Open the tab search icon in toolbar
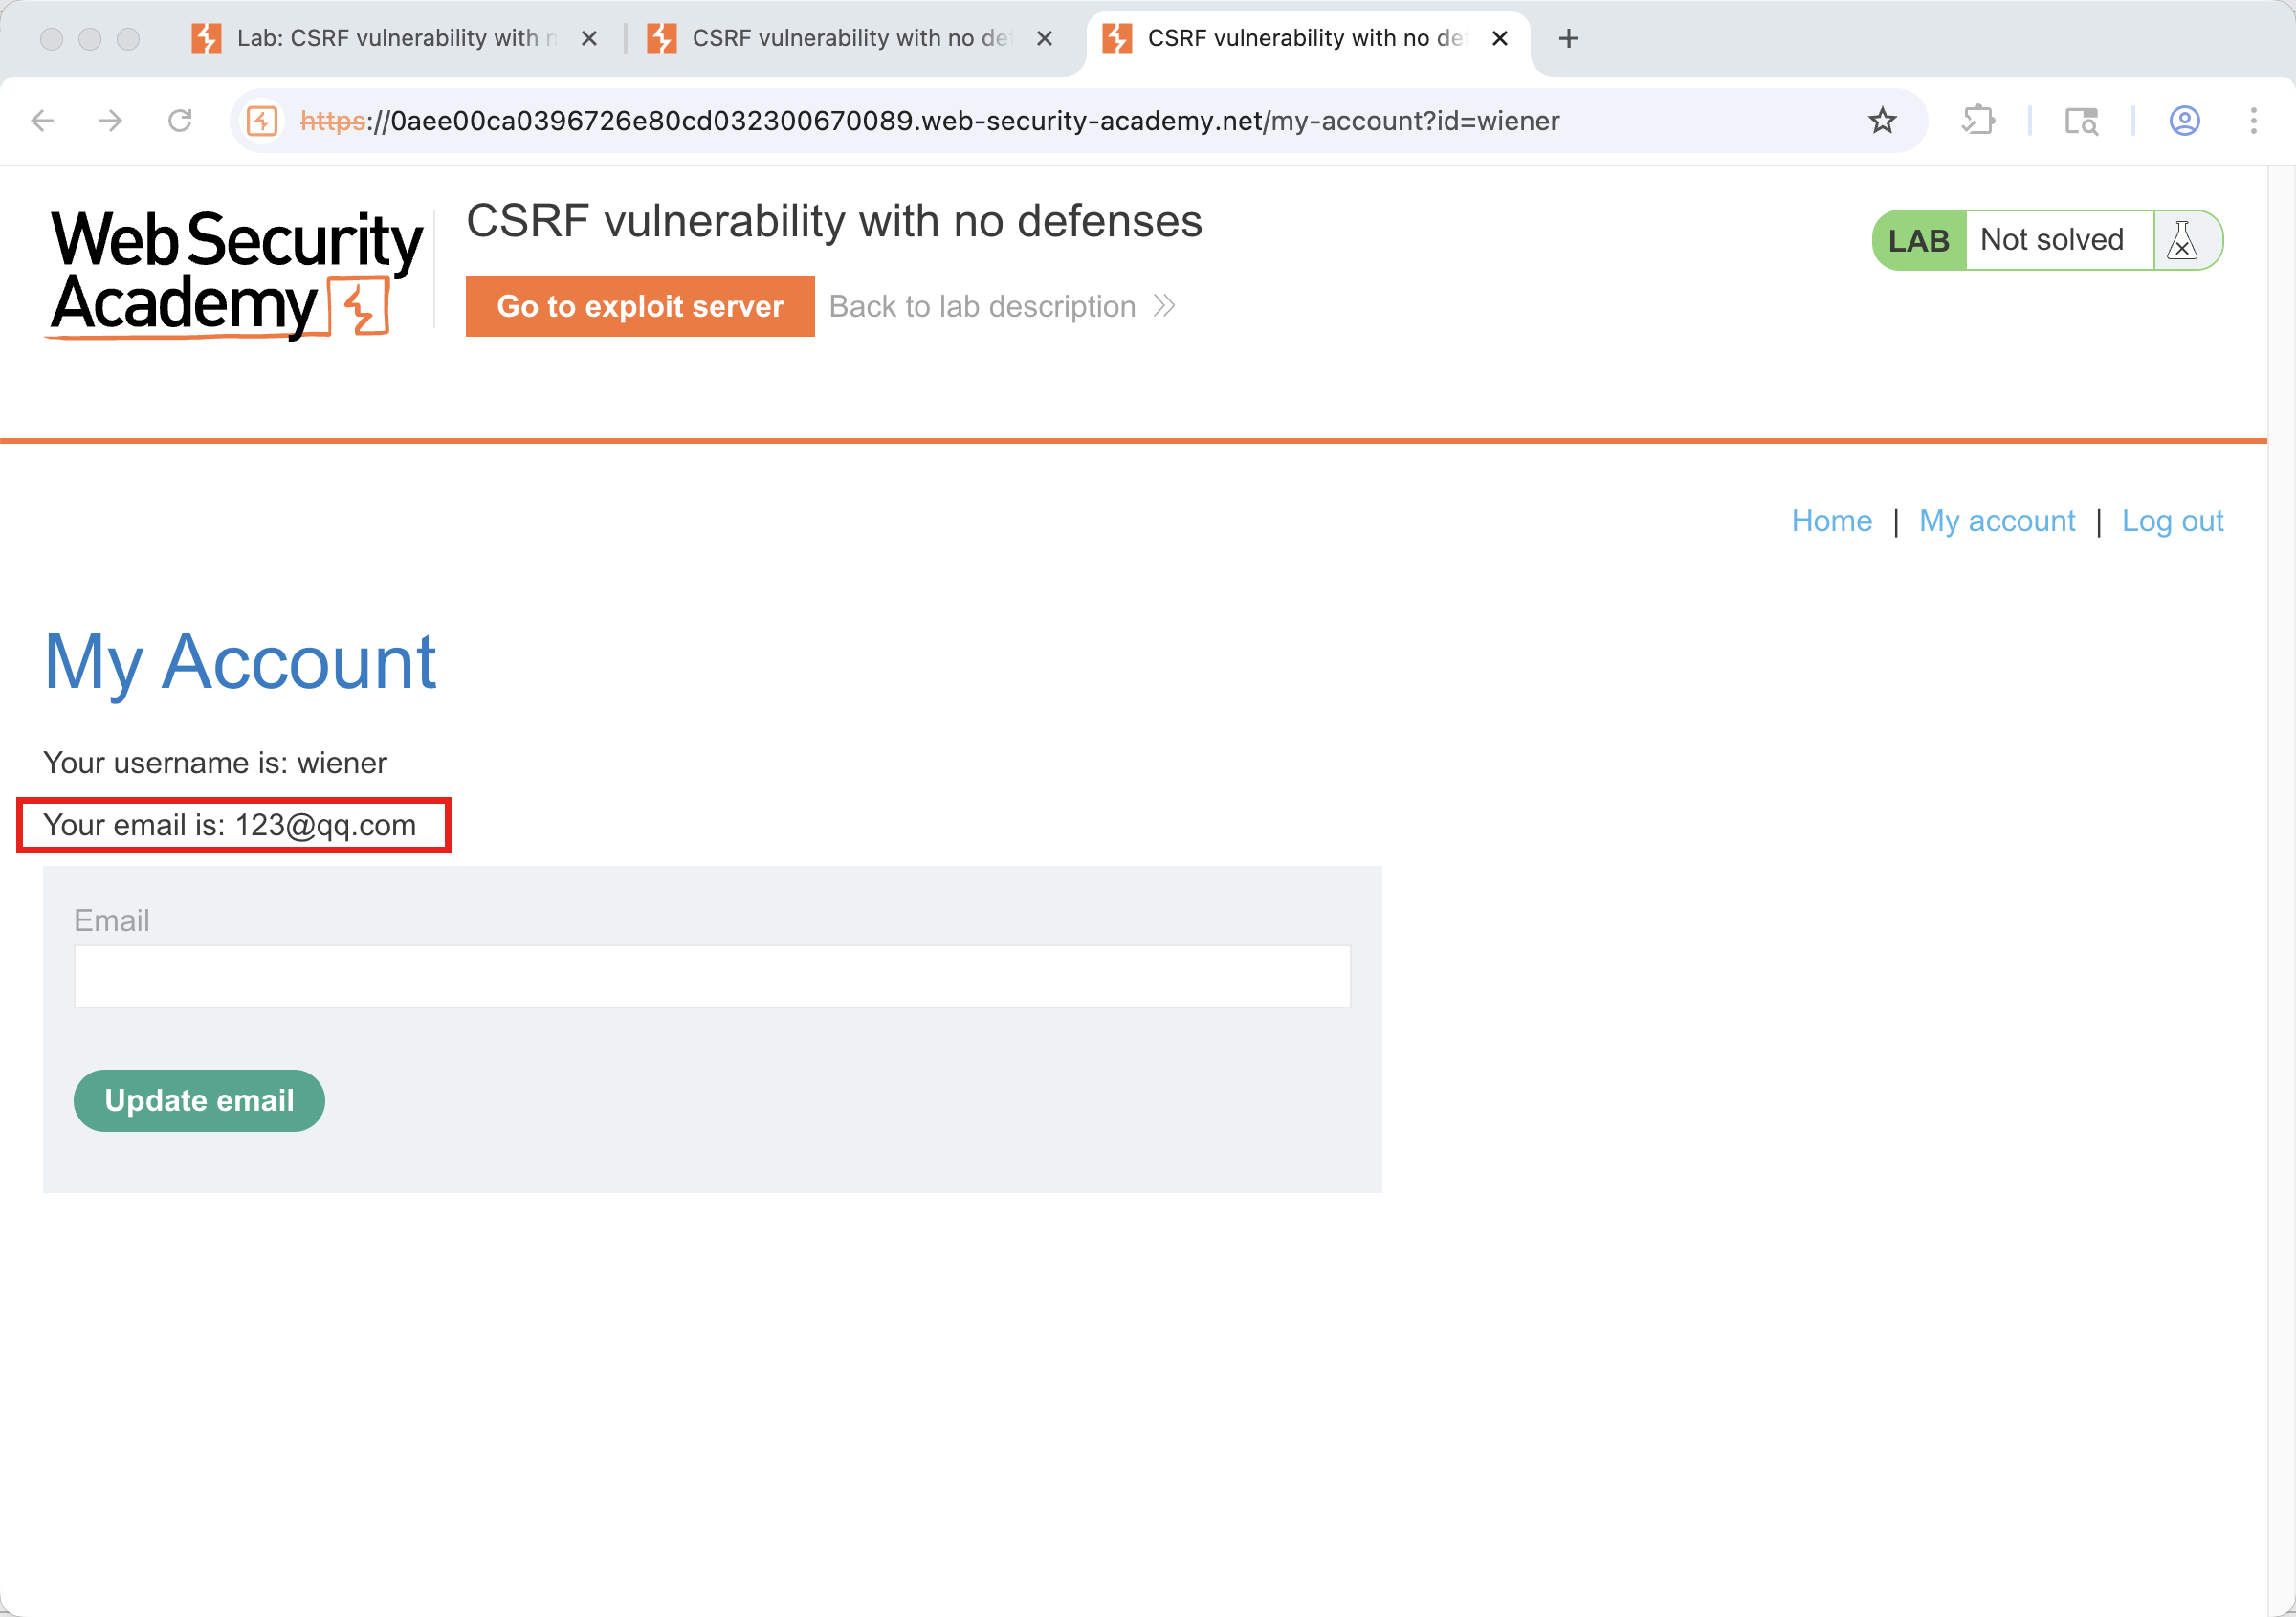The height and width of the screenshot is (1617, 2296). (2081, 121)
